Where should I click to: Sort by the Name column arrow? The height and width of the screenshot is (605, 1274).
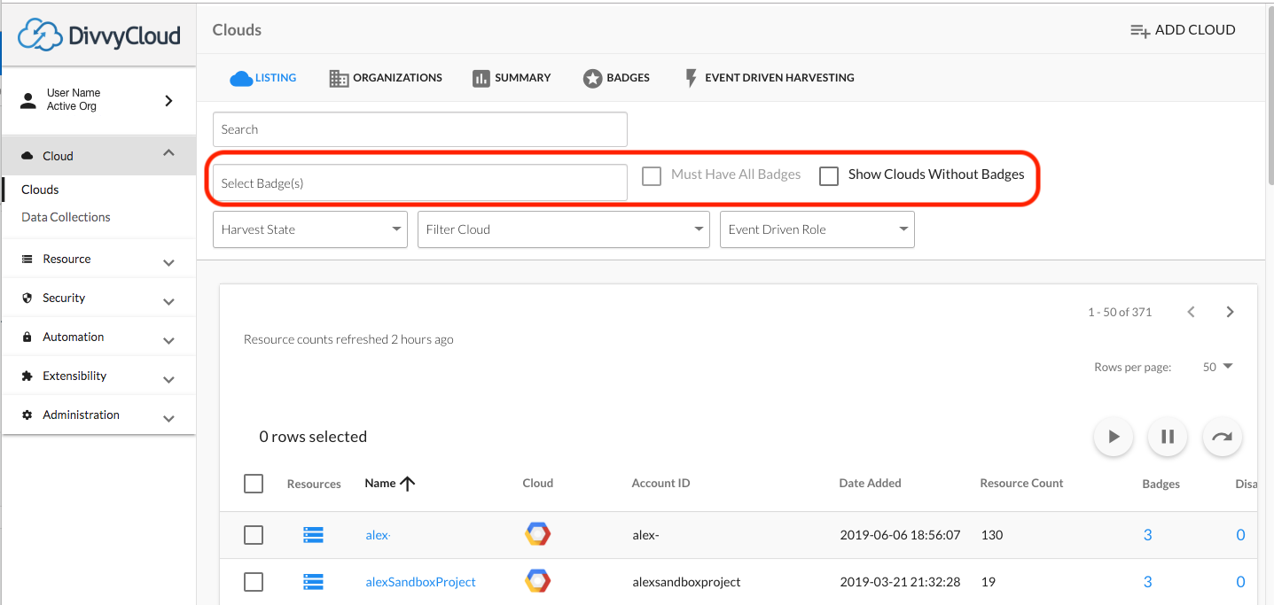point(408,484)
